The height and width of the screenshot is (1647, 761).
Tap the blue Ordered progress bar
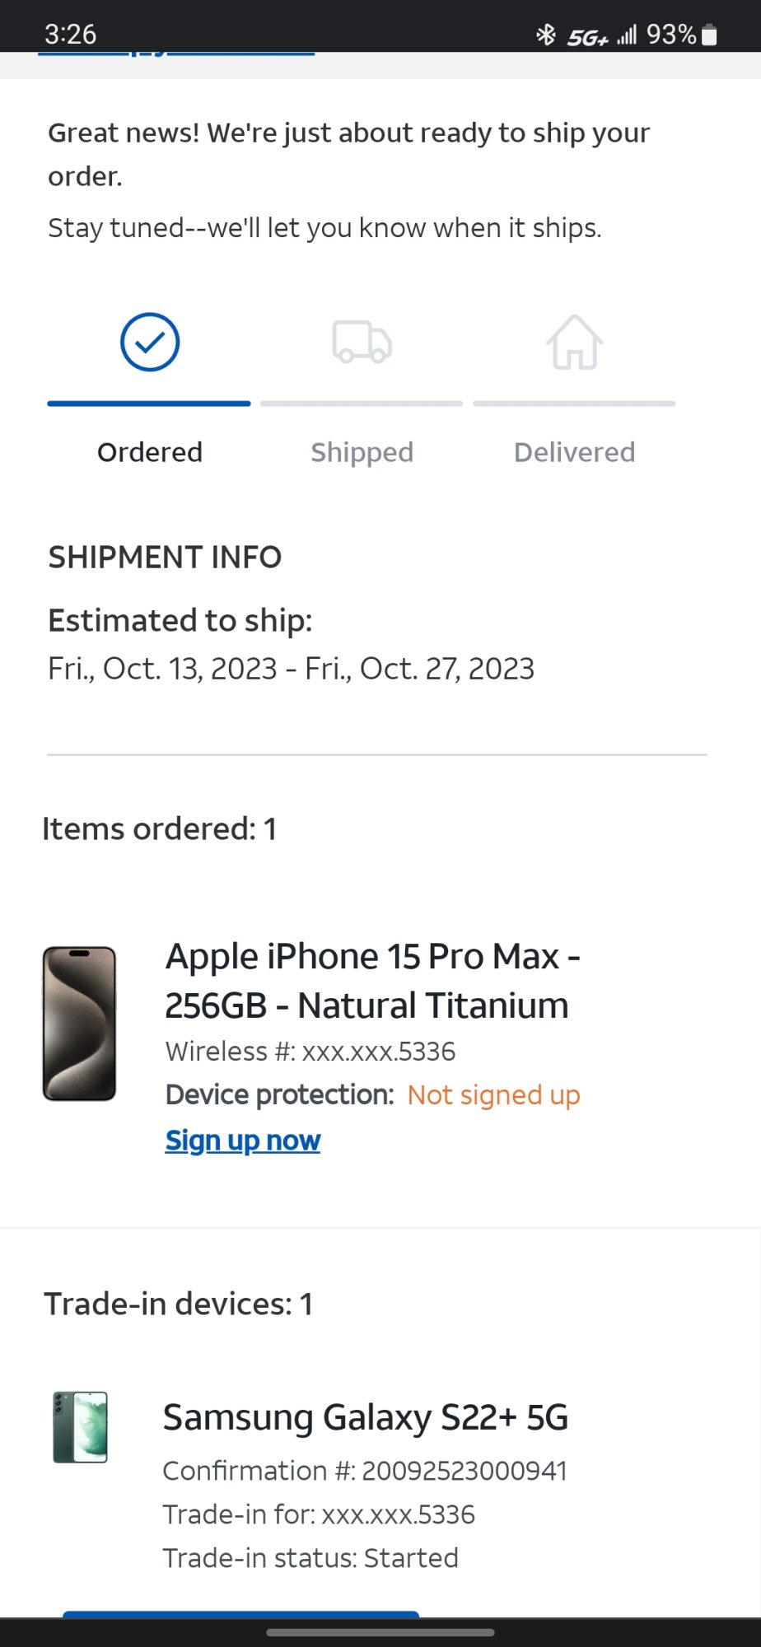point(149,404)
